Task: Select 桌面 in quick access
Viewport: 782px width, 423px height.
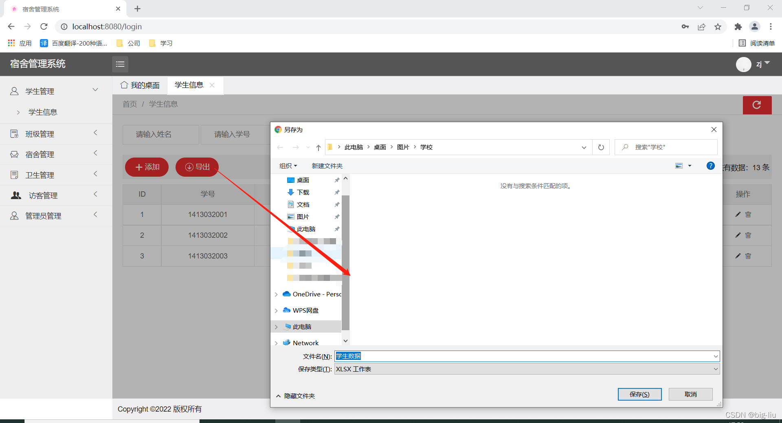Action: [303, 180]
